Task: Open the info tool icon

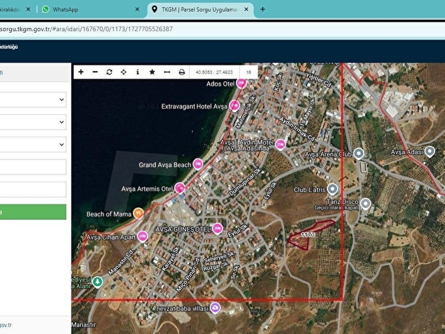Action: pyautogui.click(x=138, y=72)
